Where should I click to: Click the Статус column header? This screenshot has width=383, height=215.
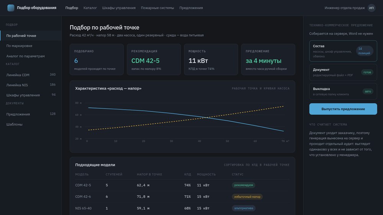(x=237, y=174)
